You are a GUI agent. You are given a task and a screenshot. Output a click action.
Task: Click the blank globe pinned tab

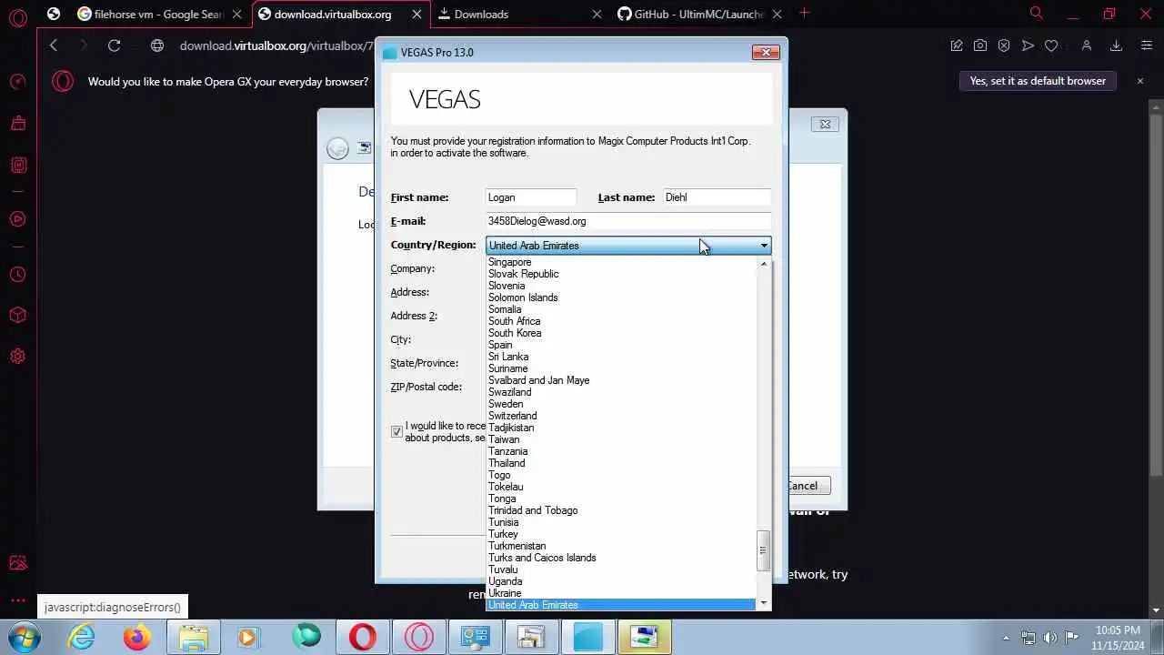(54, 14)
